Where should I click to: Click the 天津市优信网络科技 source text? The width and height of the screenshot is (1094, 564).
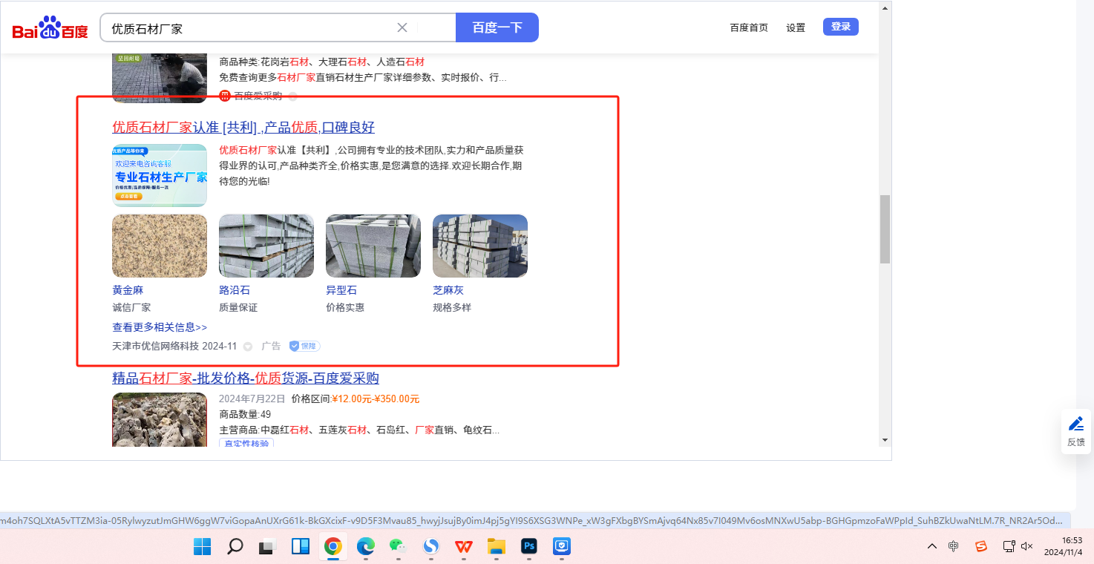pos(156,346)
